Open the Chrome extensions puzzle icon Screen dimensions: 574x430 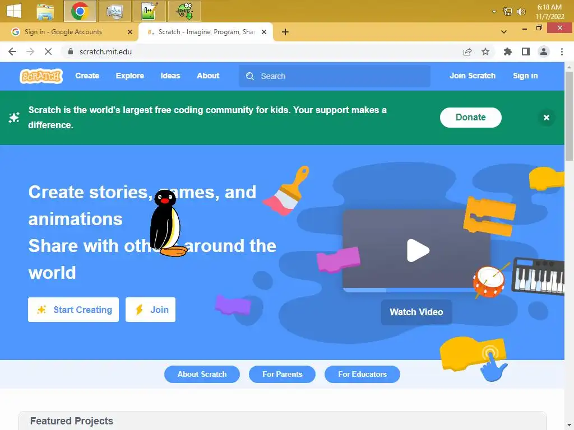point(507,52)
